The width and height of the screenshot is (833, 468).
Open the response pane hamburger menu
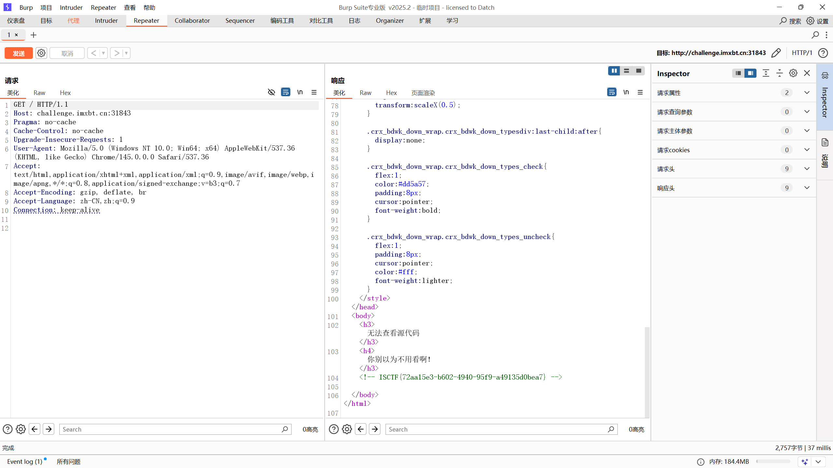point(640,92)
